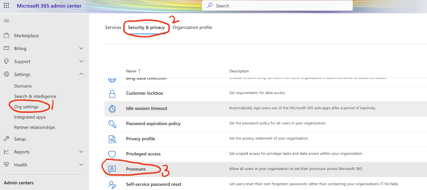Collapse the navigation hamburger menu

(6, 21)
